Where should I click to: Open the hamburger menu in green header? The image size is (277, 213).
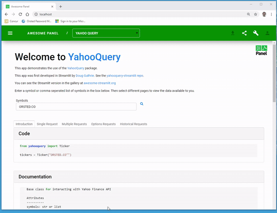click(x=10, y=33)
